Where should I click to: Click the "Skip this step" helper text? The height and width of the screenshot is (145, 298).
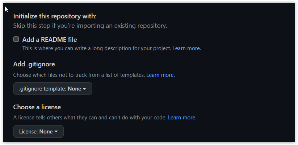click(90, 26)
